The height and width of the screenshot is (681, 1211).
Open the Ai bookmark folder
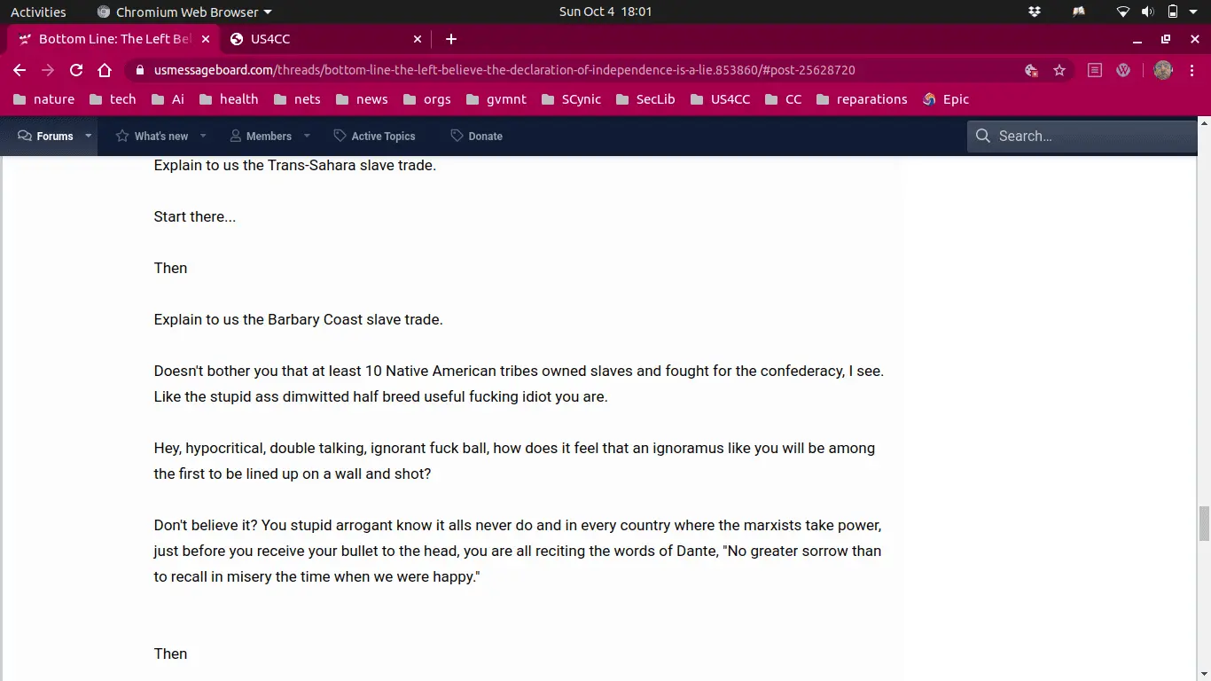(168, 99)
